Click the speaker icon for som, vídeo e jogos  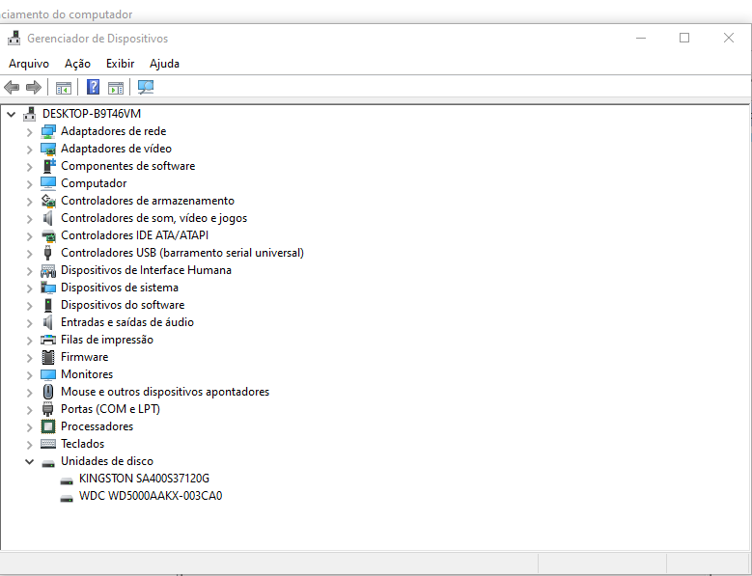coord(47,218)
